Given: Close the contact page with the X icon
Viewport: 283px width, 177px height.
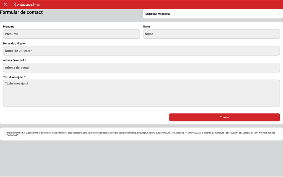Looking at the screenshot, I should [x=6, y=5].
